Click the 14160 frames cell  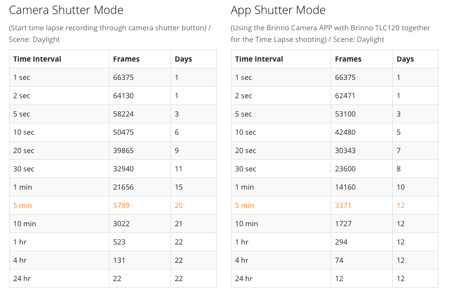[345, 187]
